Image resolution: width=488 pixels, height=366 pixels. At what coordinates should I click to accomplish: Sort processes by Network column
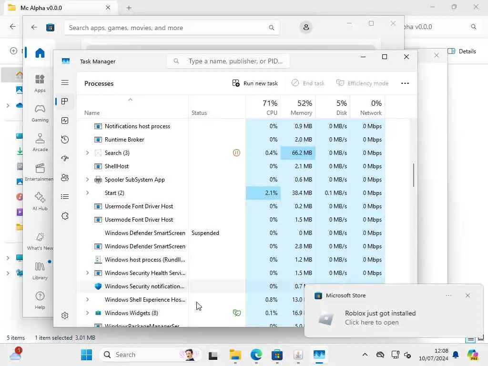click(367, 107)
